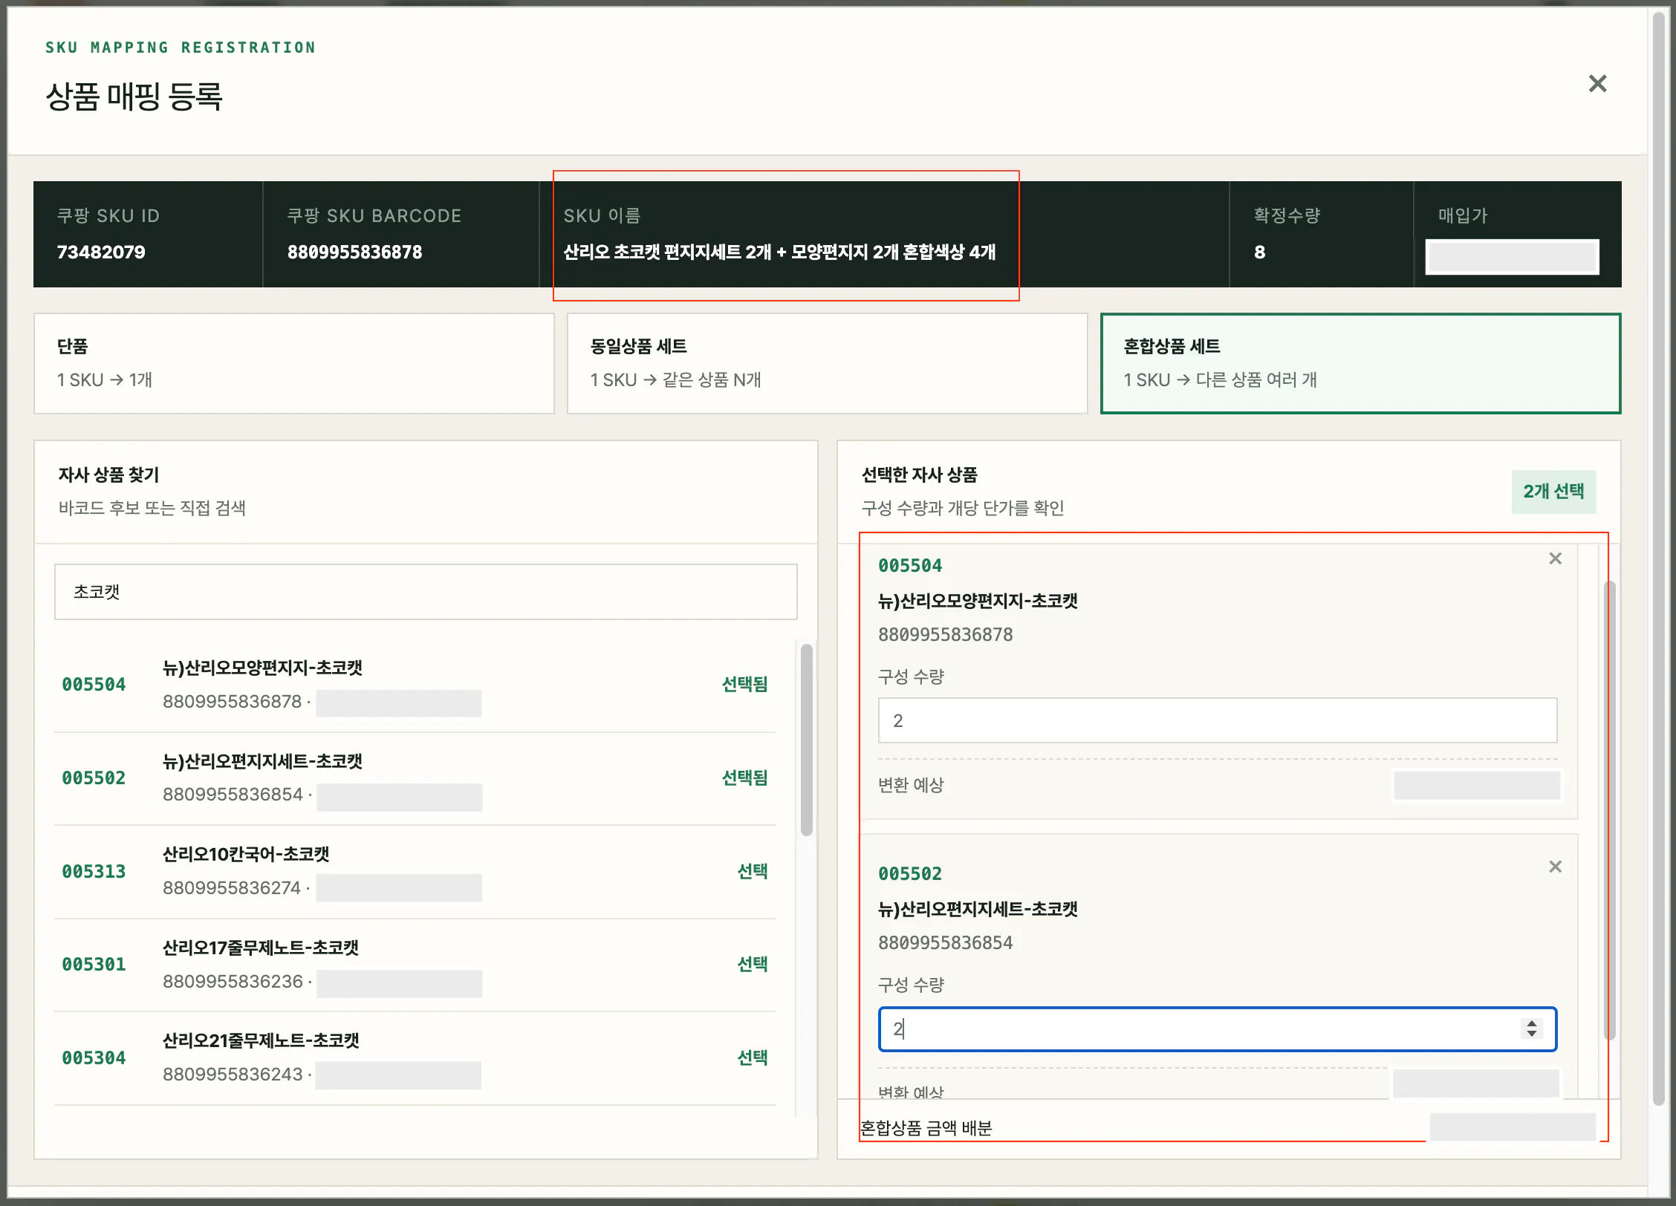This screenshot has height=1206, width=1676.
Task: Click the 2개 선택 count badge
Action: click(1553, 492)
